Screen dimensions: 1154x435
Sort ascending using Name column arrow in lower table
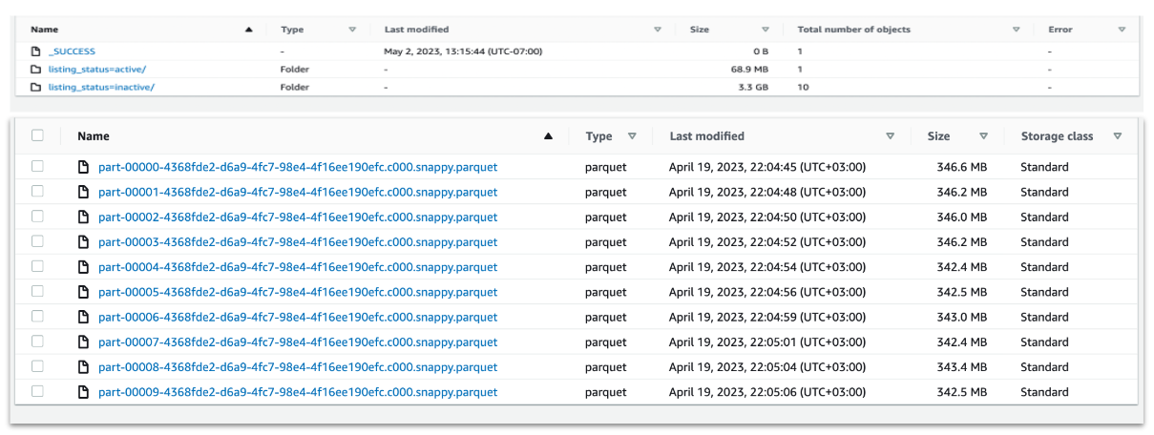click(548, 136)
